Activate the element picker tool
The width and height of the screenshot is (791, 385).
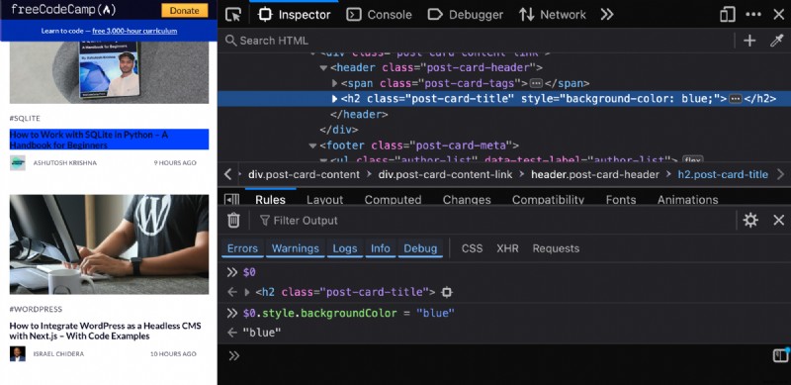(233, 15)
